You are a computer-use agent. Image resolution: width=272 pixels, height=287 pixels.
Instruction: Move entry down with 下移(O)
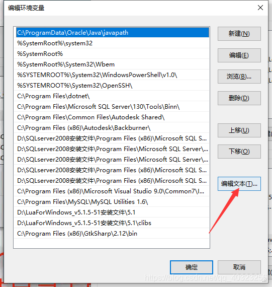click(x=239, y=152)
